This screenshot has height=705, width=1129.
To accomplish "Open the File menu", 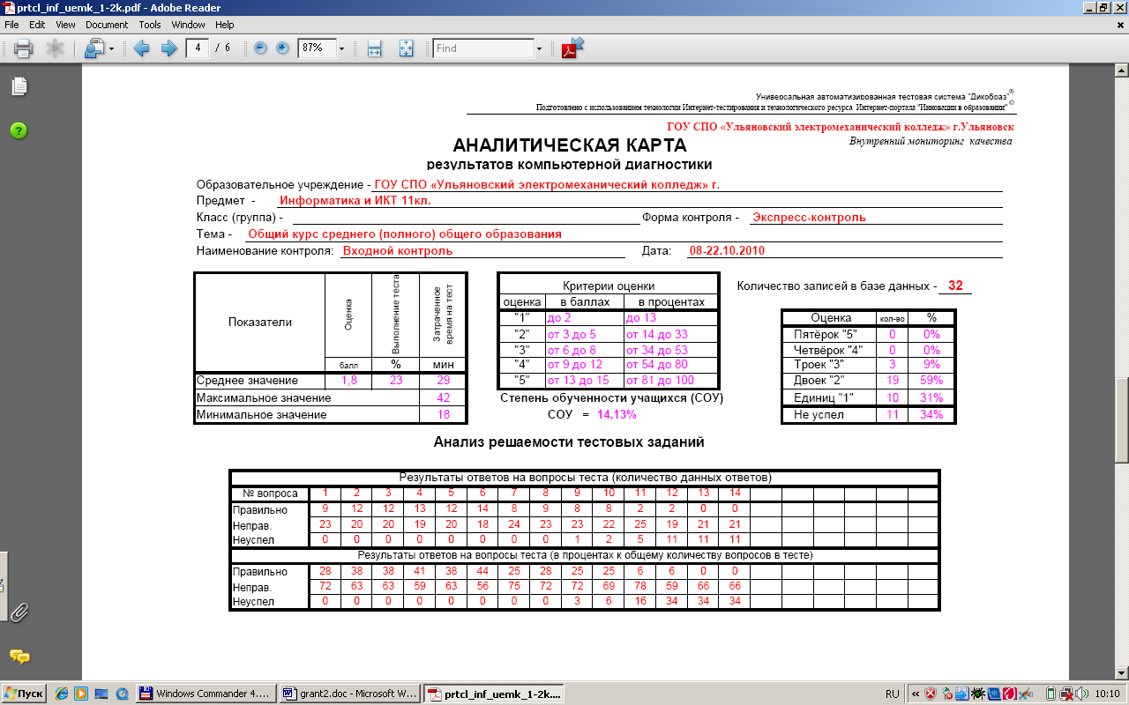I will point(12,26).
